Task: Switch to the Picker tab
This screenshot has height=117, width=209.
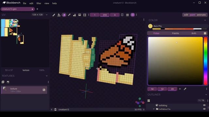Action: click(x=156, y=33)
